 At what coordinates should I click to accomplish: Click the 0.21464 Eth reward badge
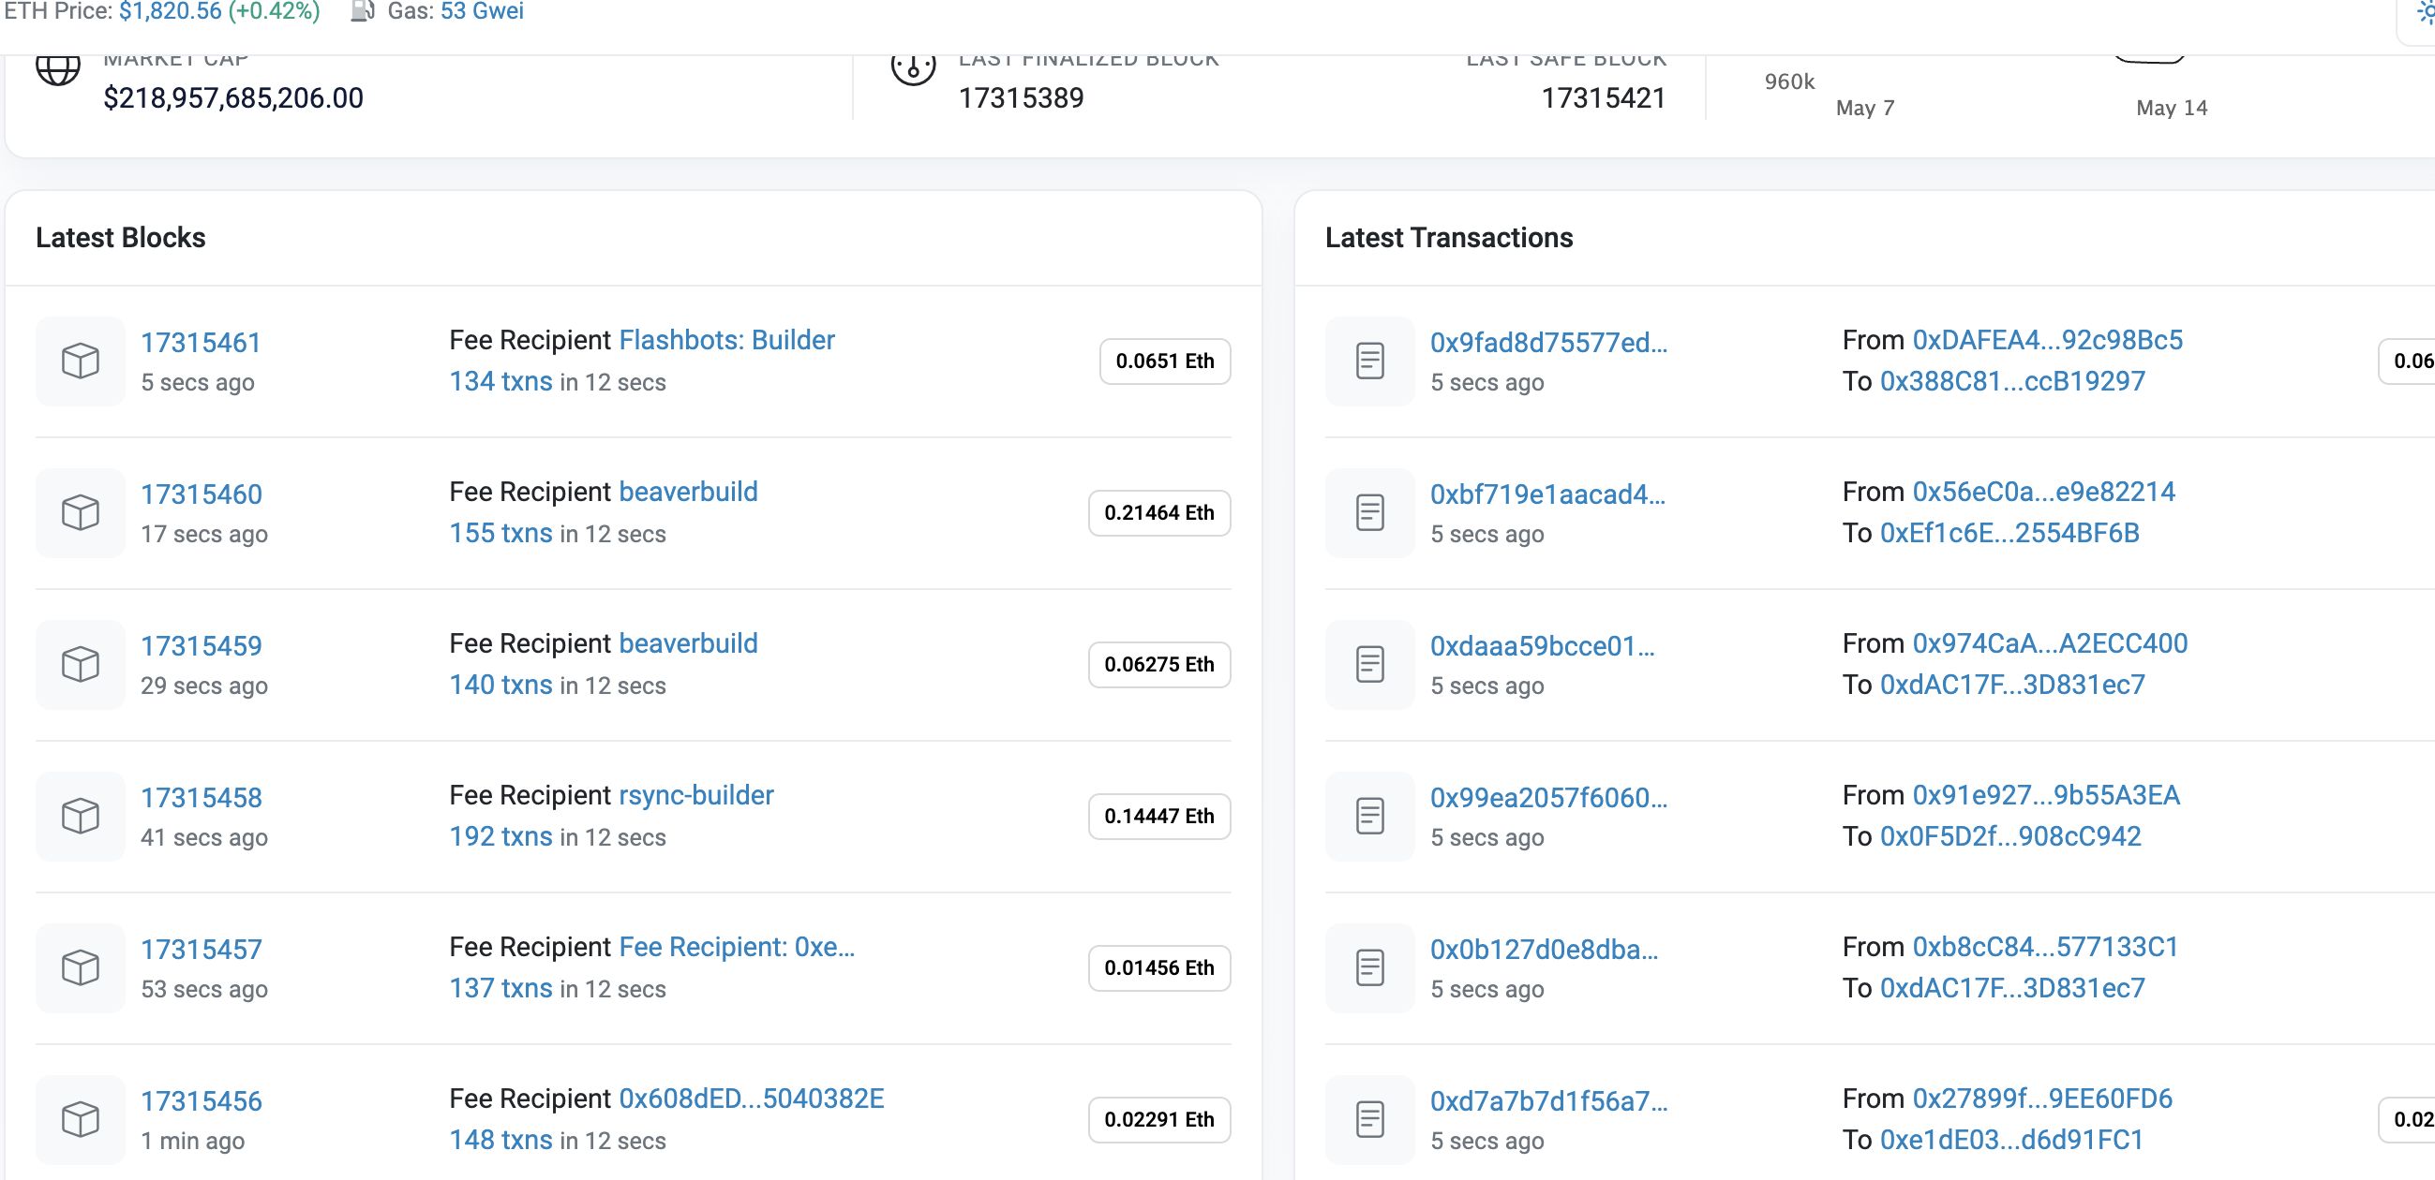click(1158, 513)
